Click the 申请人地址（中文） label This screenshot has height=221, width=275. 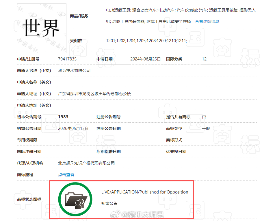pos(34,94)
